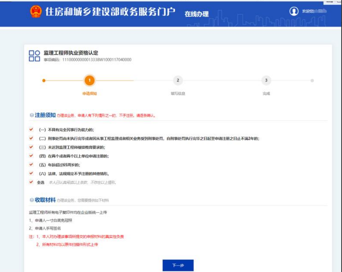Click the 注册须知 section layers icon

click(x=32, y=115)
